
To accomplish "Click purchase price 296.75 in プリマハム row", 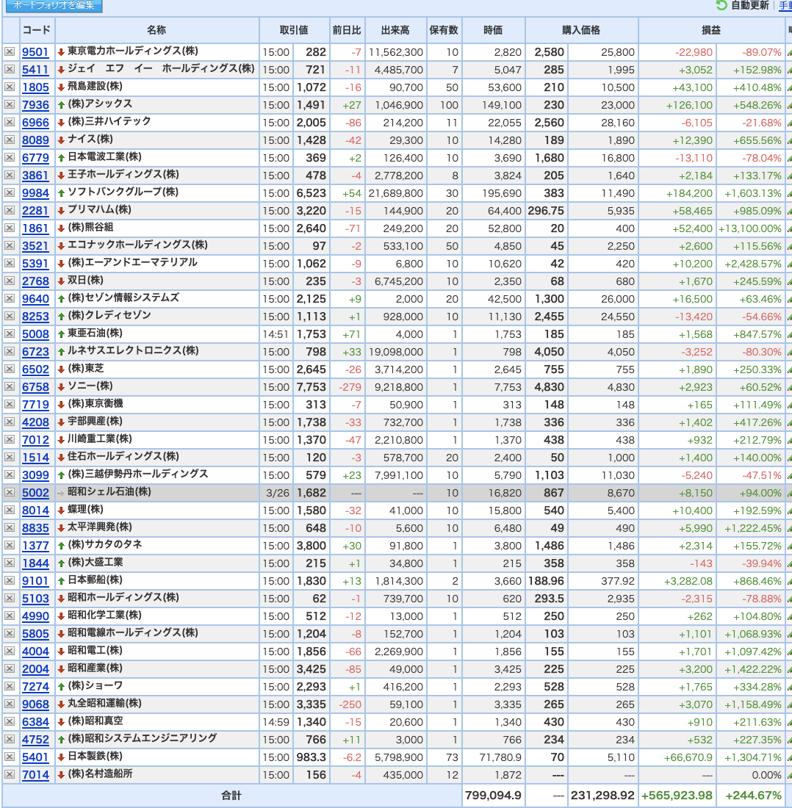I will [x=546, y=211].
